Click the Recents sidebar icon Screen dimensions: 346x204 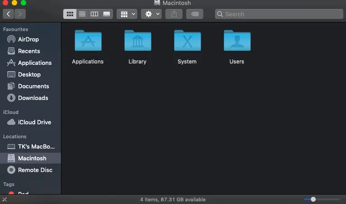point(11,51)
